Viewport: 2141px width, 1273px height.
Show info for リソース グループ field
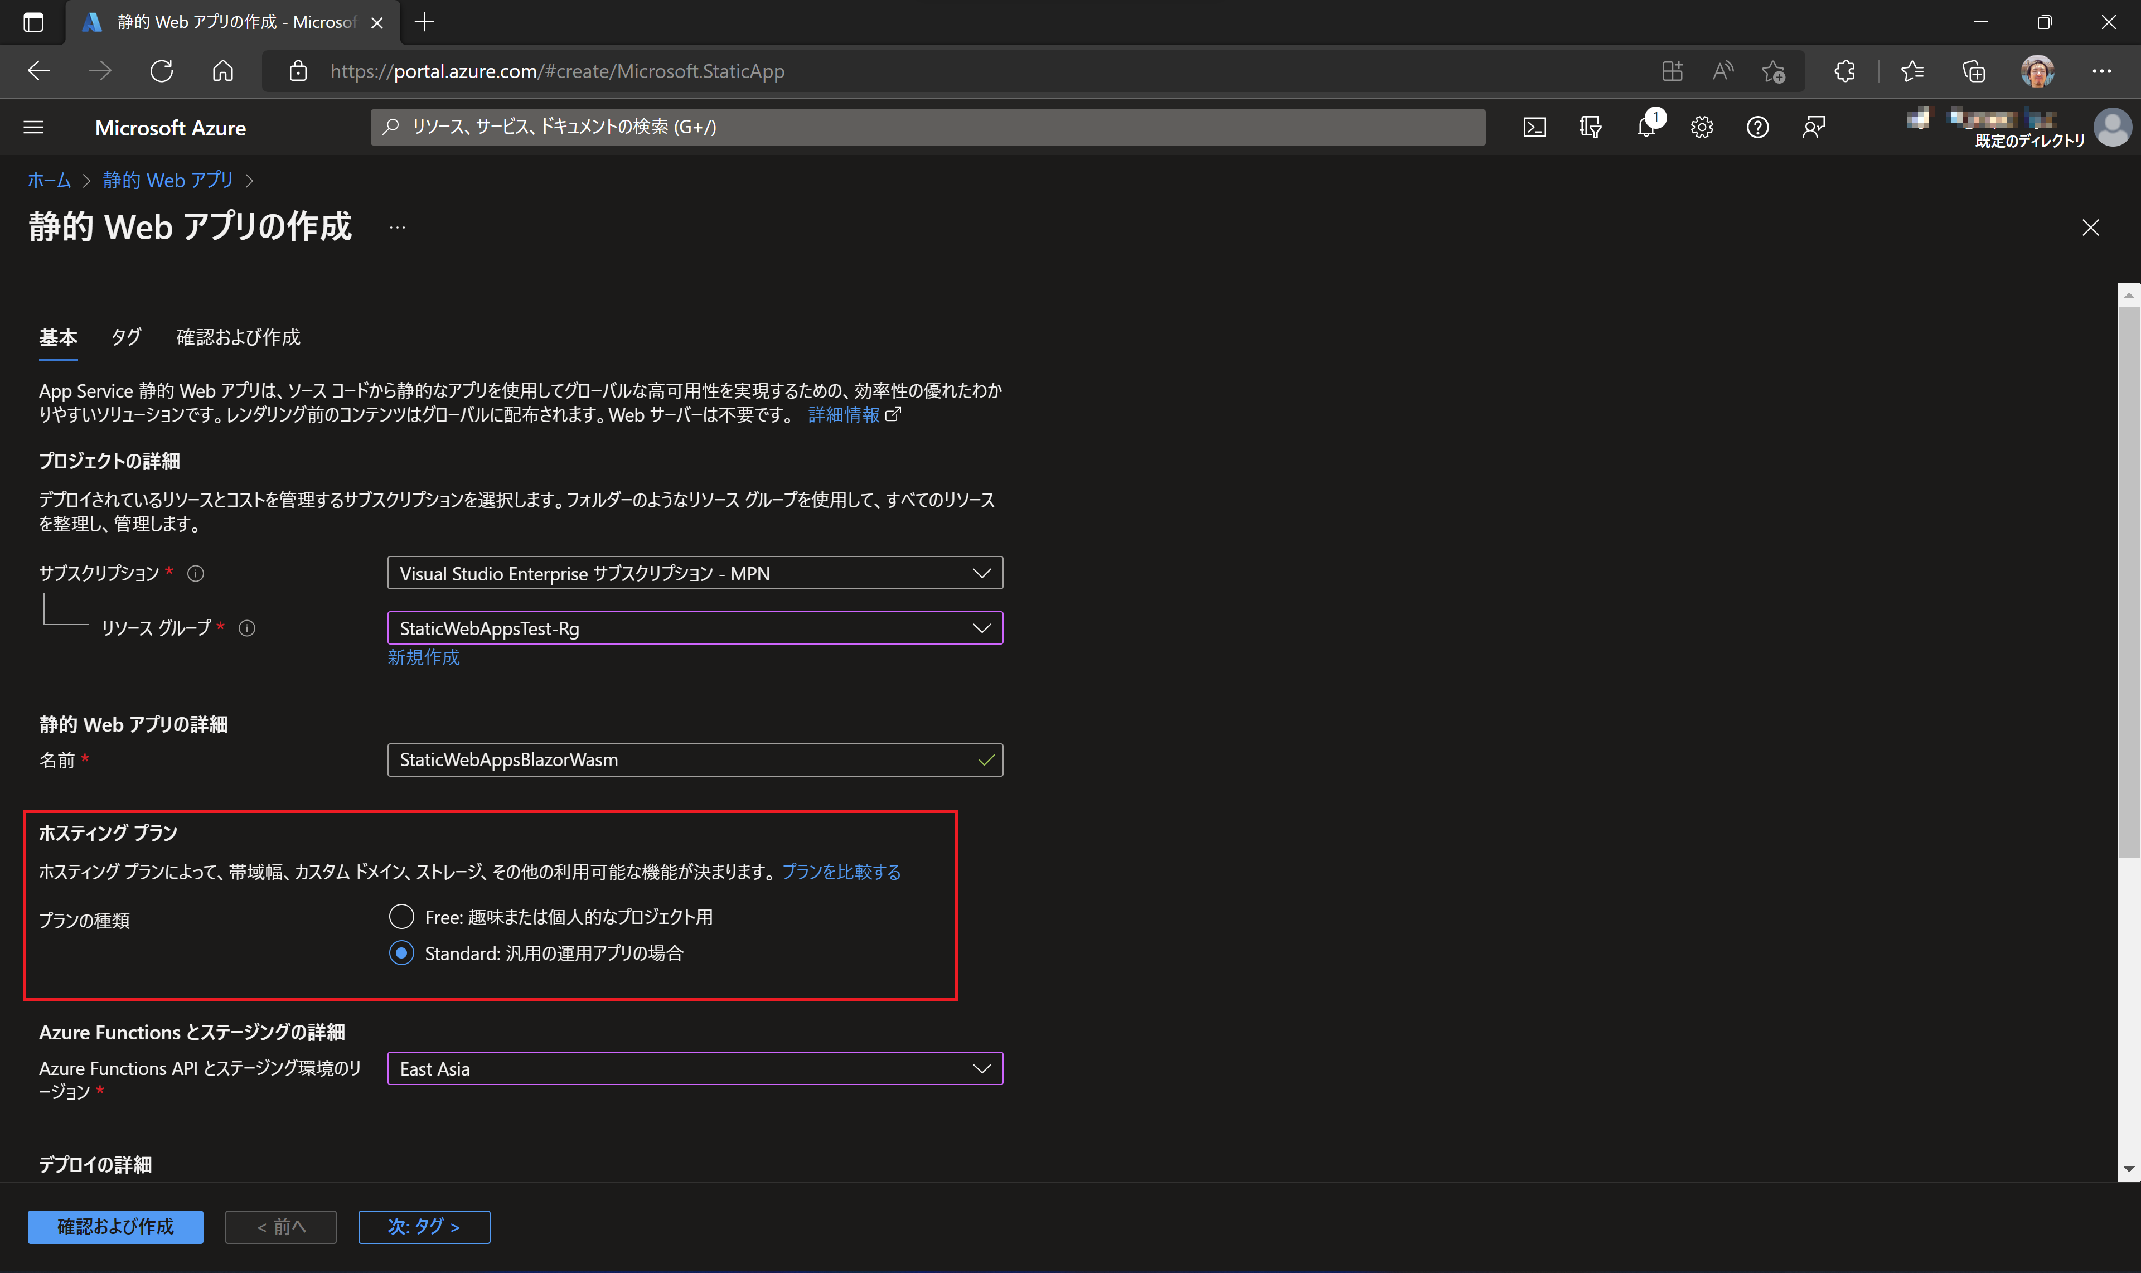(x=247, y=628)
